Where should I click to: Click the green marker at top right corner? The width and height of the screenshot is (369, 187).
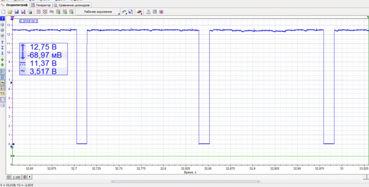click(x=368, y=17)
